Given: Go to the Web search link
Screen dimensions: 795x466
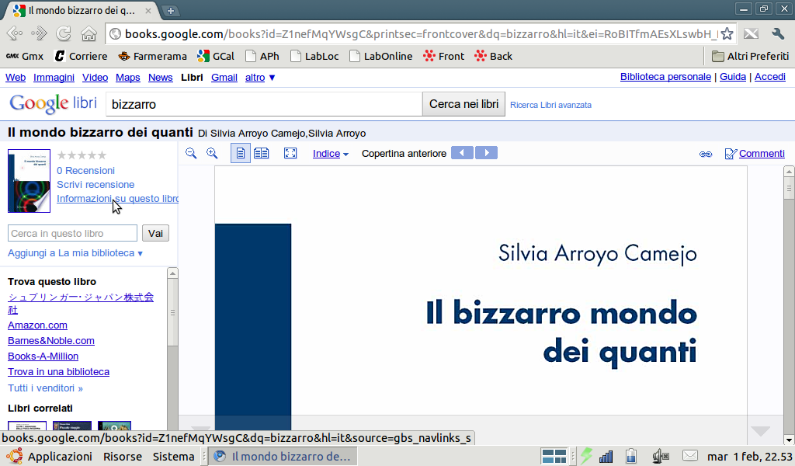Looking at the screenshot, I should pyautogui.click(x=16, y=78).
